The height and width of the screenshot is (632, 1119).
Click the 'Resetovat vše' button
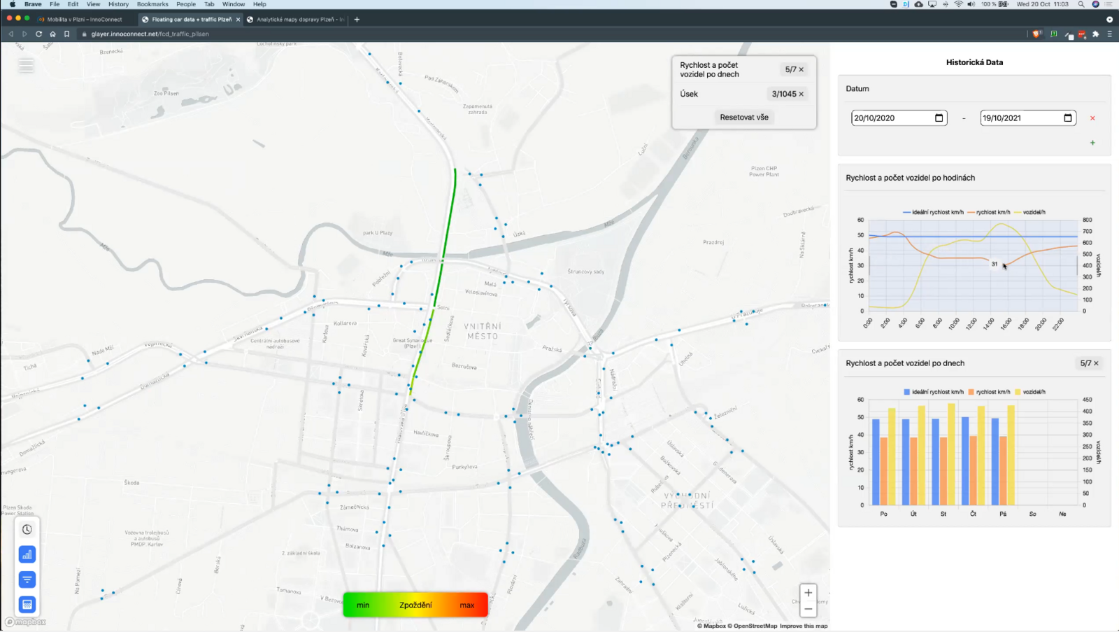click(x=744, y=117)
